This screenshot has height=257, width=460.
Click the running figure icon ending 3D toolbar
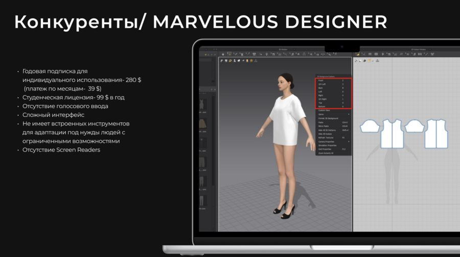tap(336, 54)
